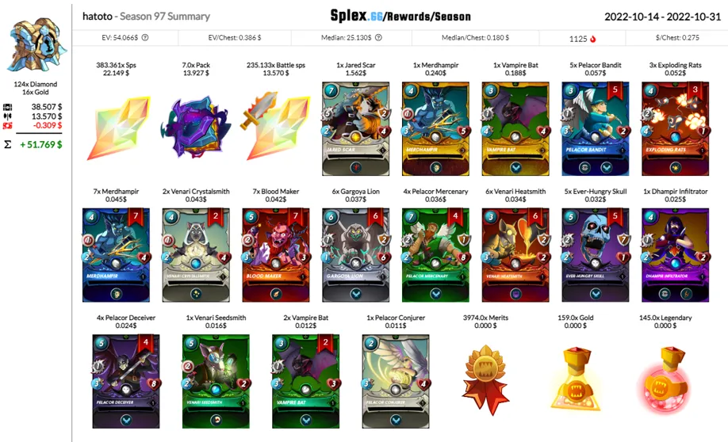Screen dimensions: 728x442
Task: Select the Ever-Hungry Skull card
Action: (x=596, y=255)
